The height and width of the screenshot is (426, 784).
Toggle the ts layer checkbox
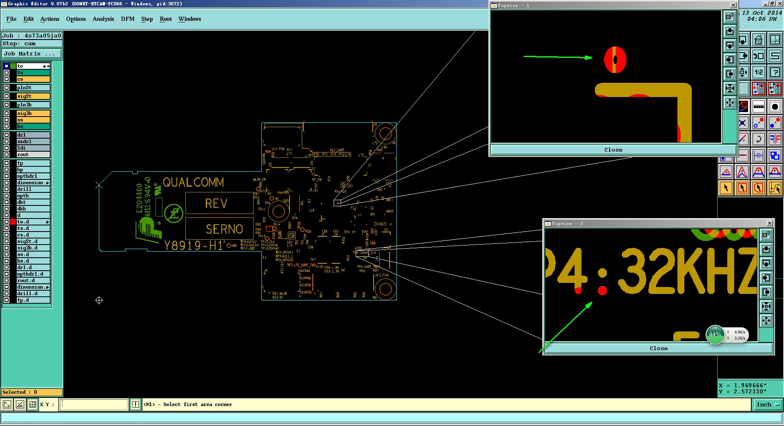click(x=7, y=73)
